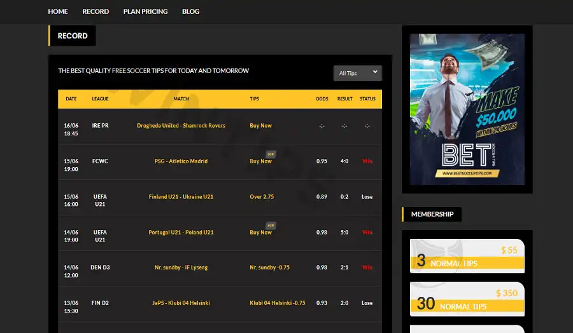This screenshot has width=573, height=333.
Task: Click the RECORD page heading
Action: tap(73, 36)
